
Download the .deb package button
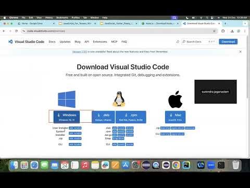click(103, 117)
